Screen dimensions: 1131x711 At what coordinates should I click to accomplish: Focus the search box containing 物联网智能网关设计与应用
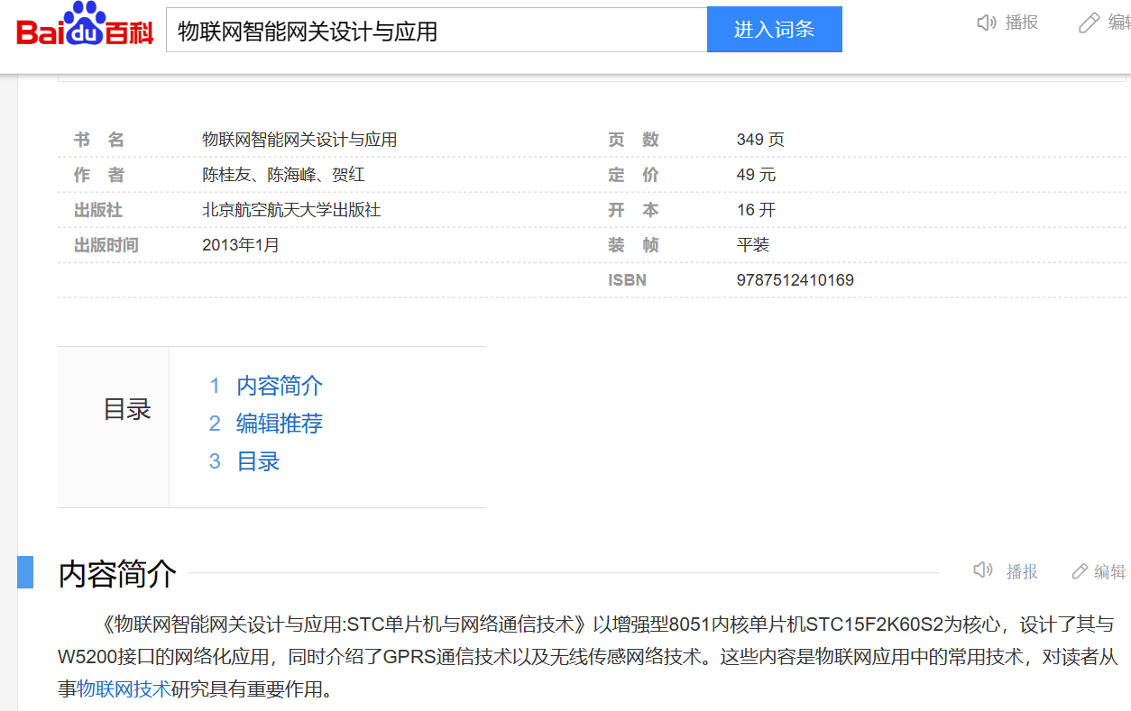[x=437, y=31]
